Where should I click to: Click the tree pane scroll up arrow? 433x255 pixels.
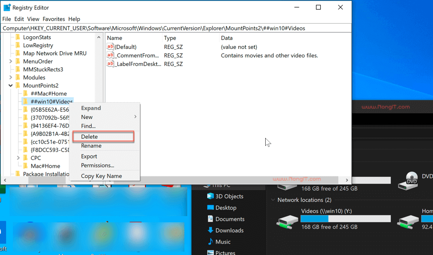click(99, 37)
